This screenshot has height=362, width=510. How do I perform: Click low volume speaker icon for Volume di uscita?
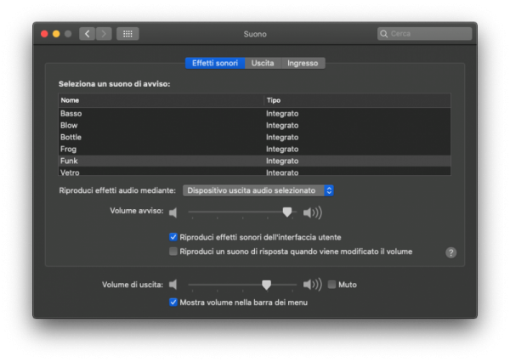pos(173,285)
